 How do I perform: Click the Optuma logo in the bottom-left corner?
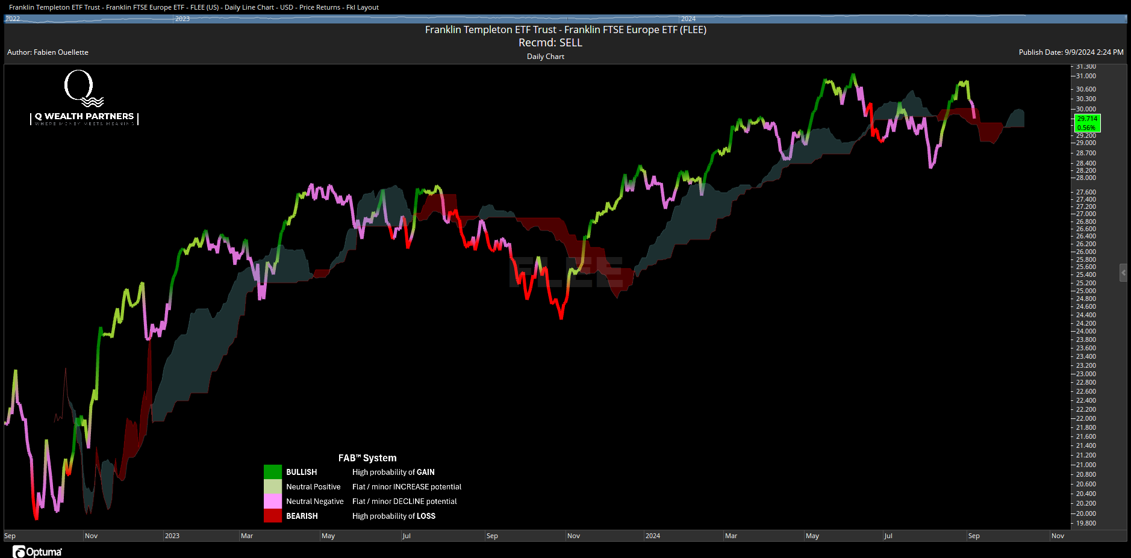click(x=35, y=551)
